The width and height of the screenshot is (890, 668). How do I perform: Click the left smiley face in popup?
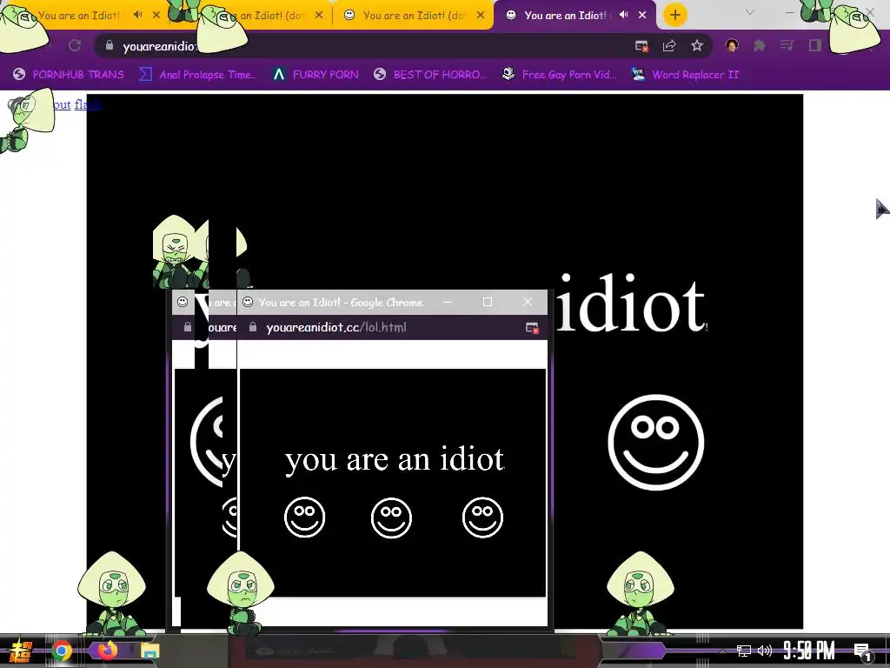305,518
